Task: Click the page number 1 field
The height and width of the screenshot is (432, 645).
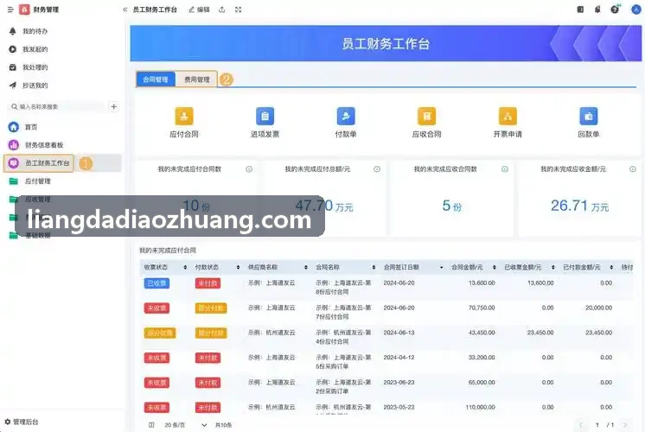Action: pos(597,425)
